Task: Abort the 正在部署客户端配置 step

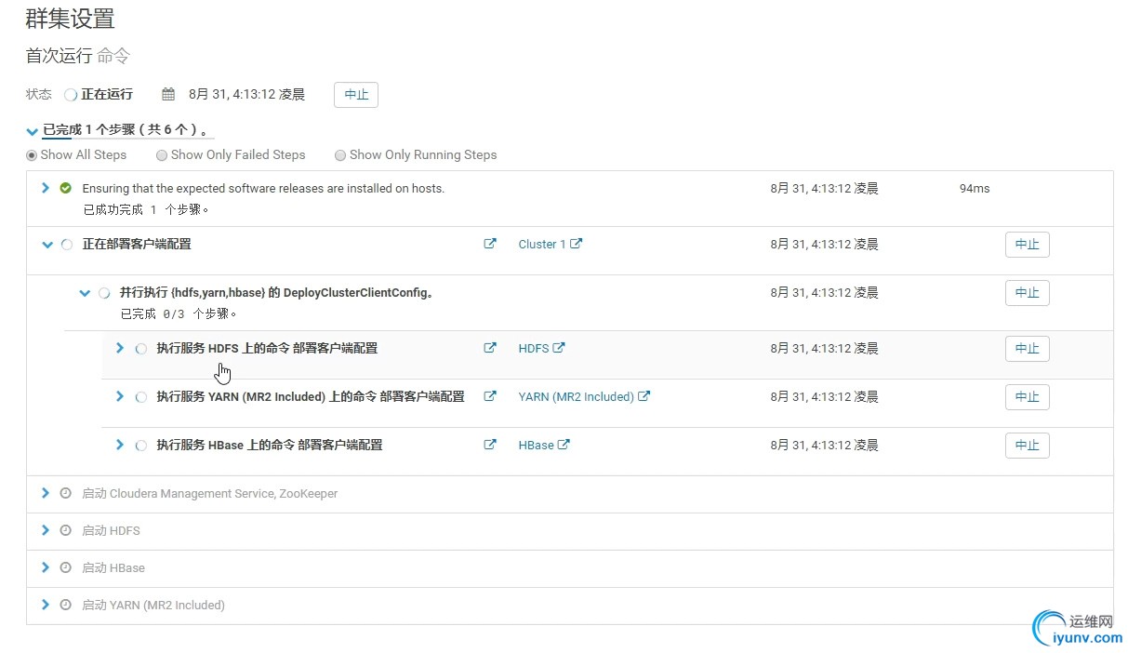Action: coord(1027,245)
